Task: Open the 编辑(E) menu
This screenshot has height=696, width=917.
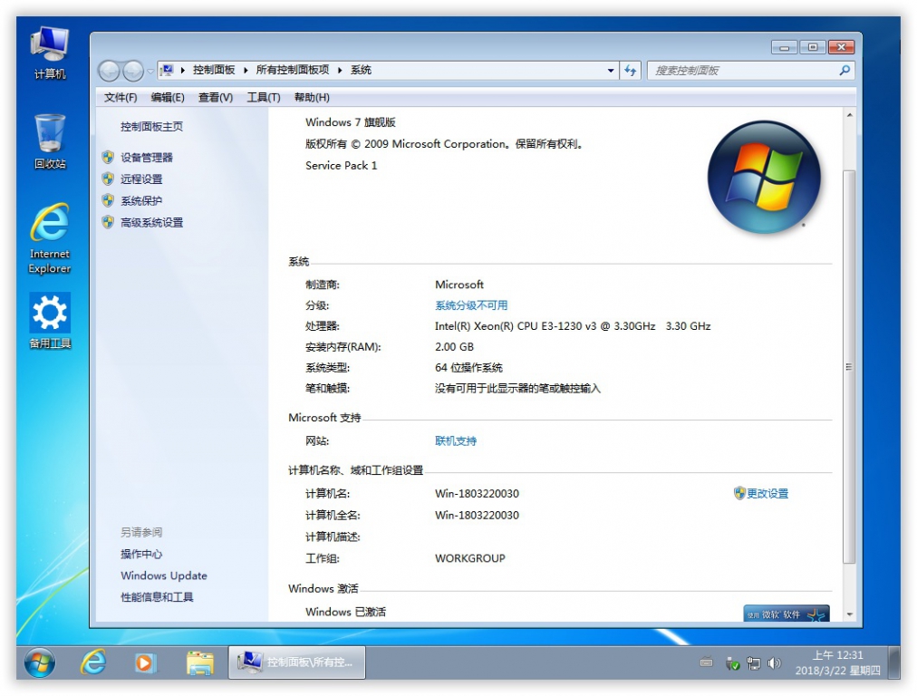Action: [168, 98]
